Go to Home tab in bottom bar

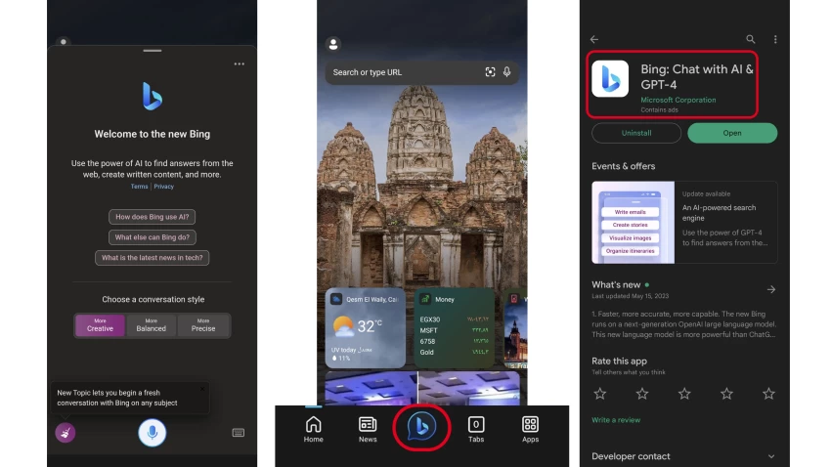coord(313,429)
